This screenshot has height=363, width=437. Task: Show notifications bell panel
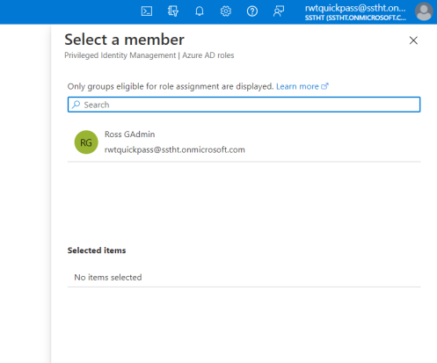click(200, 11)
